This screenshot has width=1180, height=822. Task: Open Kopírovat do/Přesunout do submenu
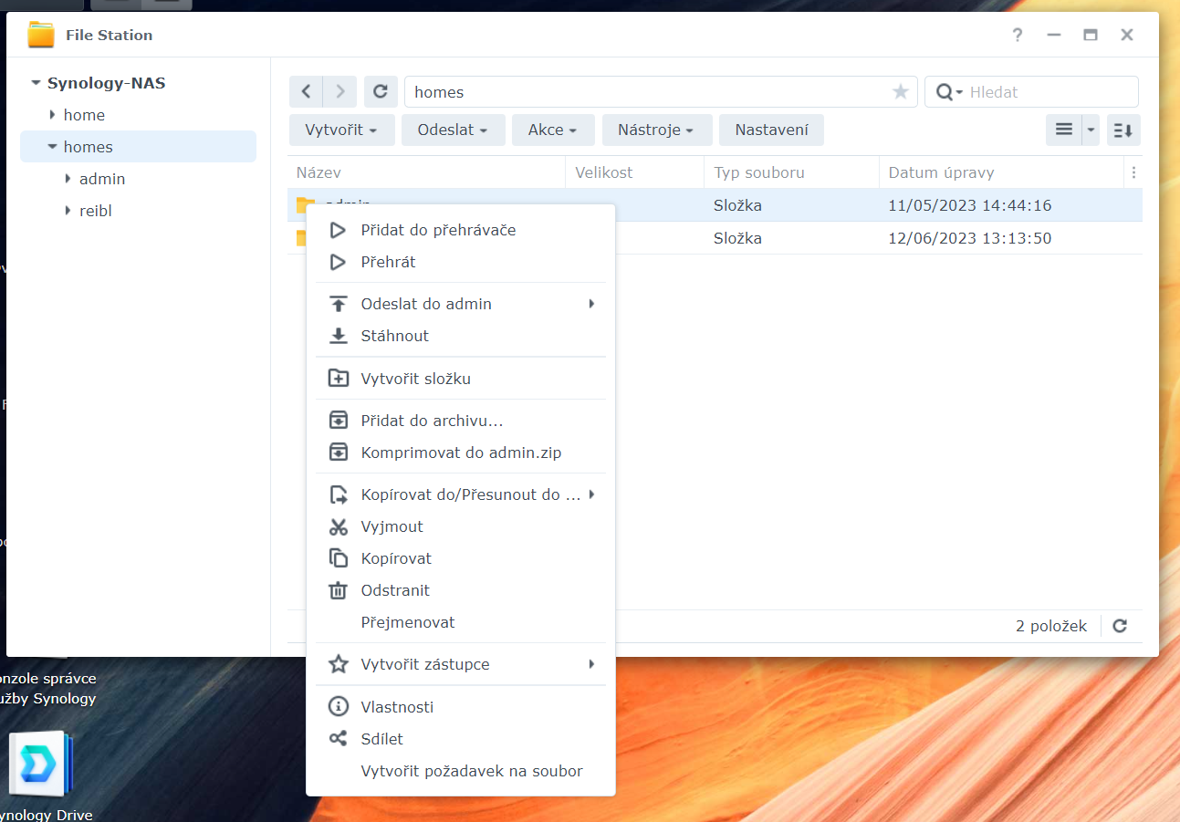(461, 494)
